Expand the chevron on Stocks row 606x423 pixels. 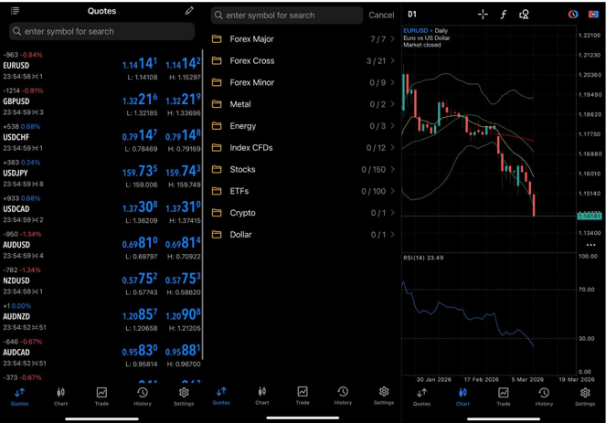[x=393, y=169]
